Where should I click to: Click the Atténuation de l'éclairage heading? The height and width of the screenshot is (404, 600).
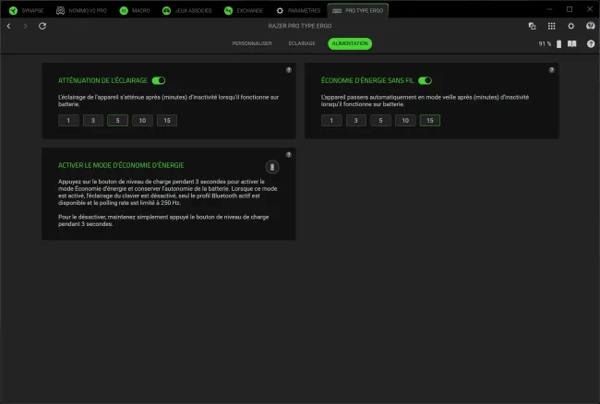click(x=102, y=80)
